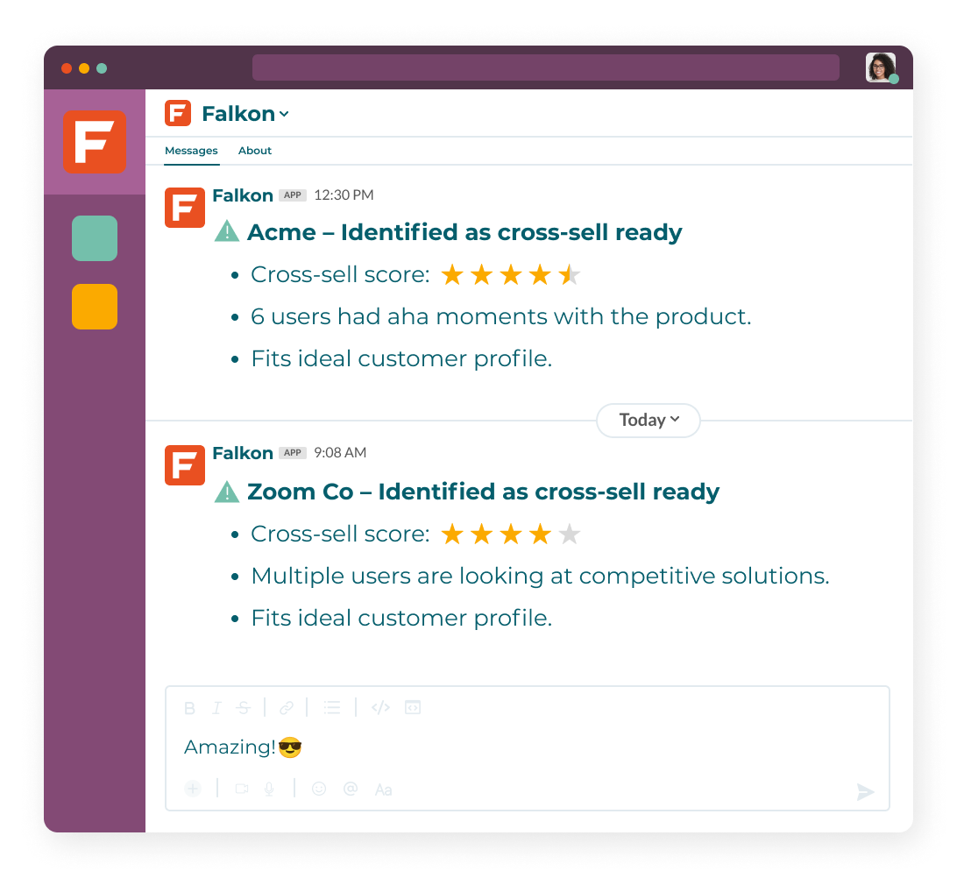Insert a code block
Screen dimensions: 964x878
tap(413, 708)
